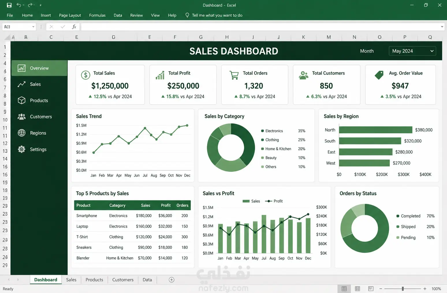Open the Settings gear icon in sidebar
This screenshot has height=293, width=447.
22,149
